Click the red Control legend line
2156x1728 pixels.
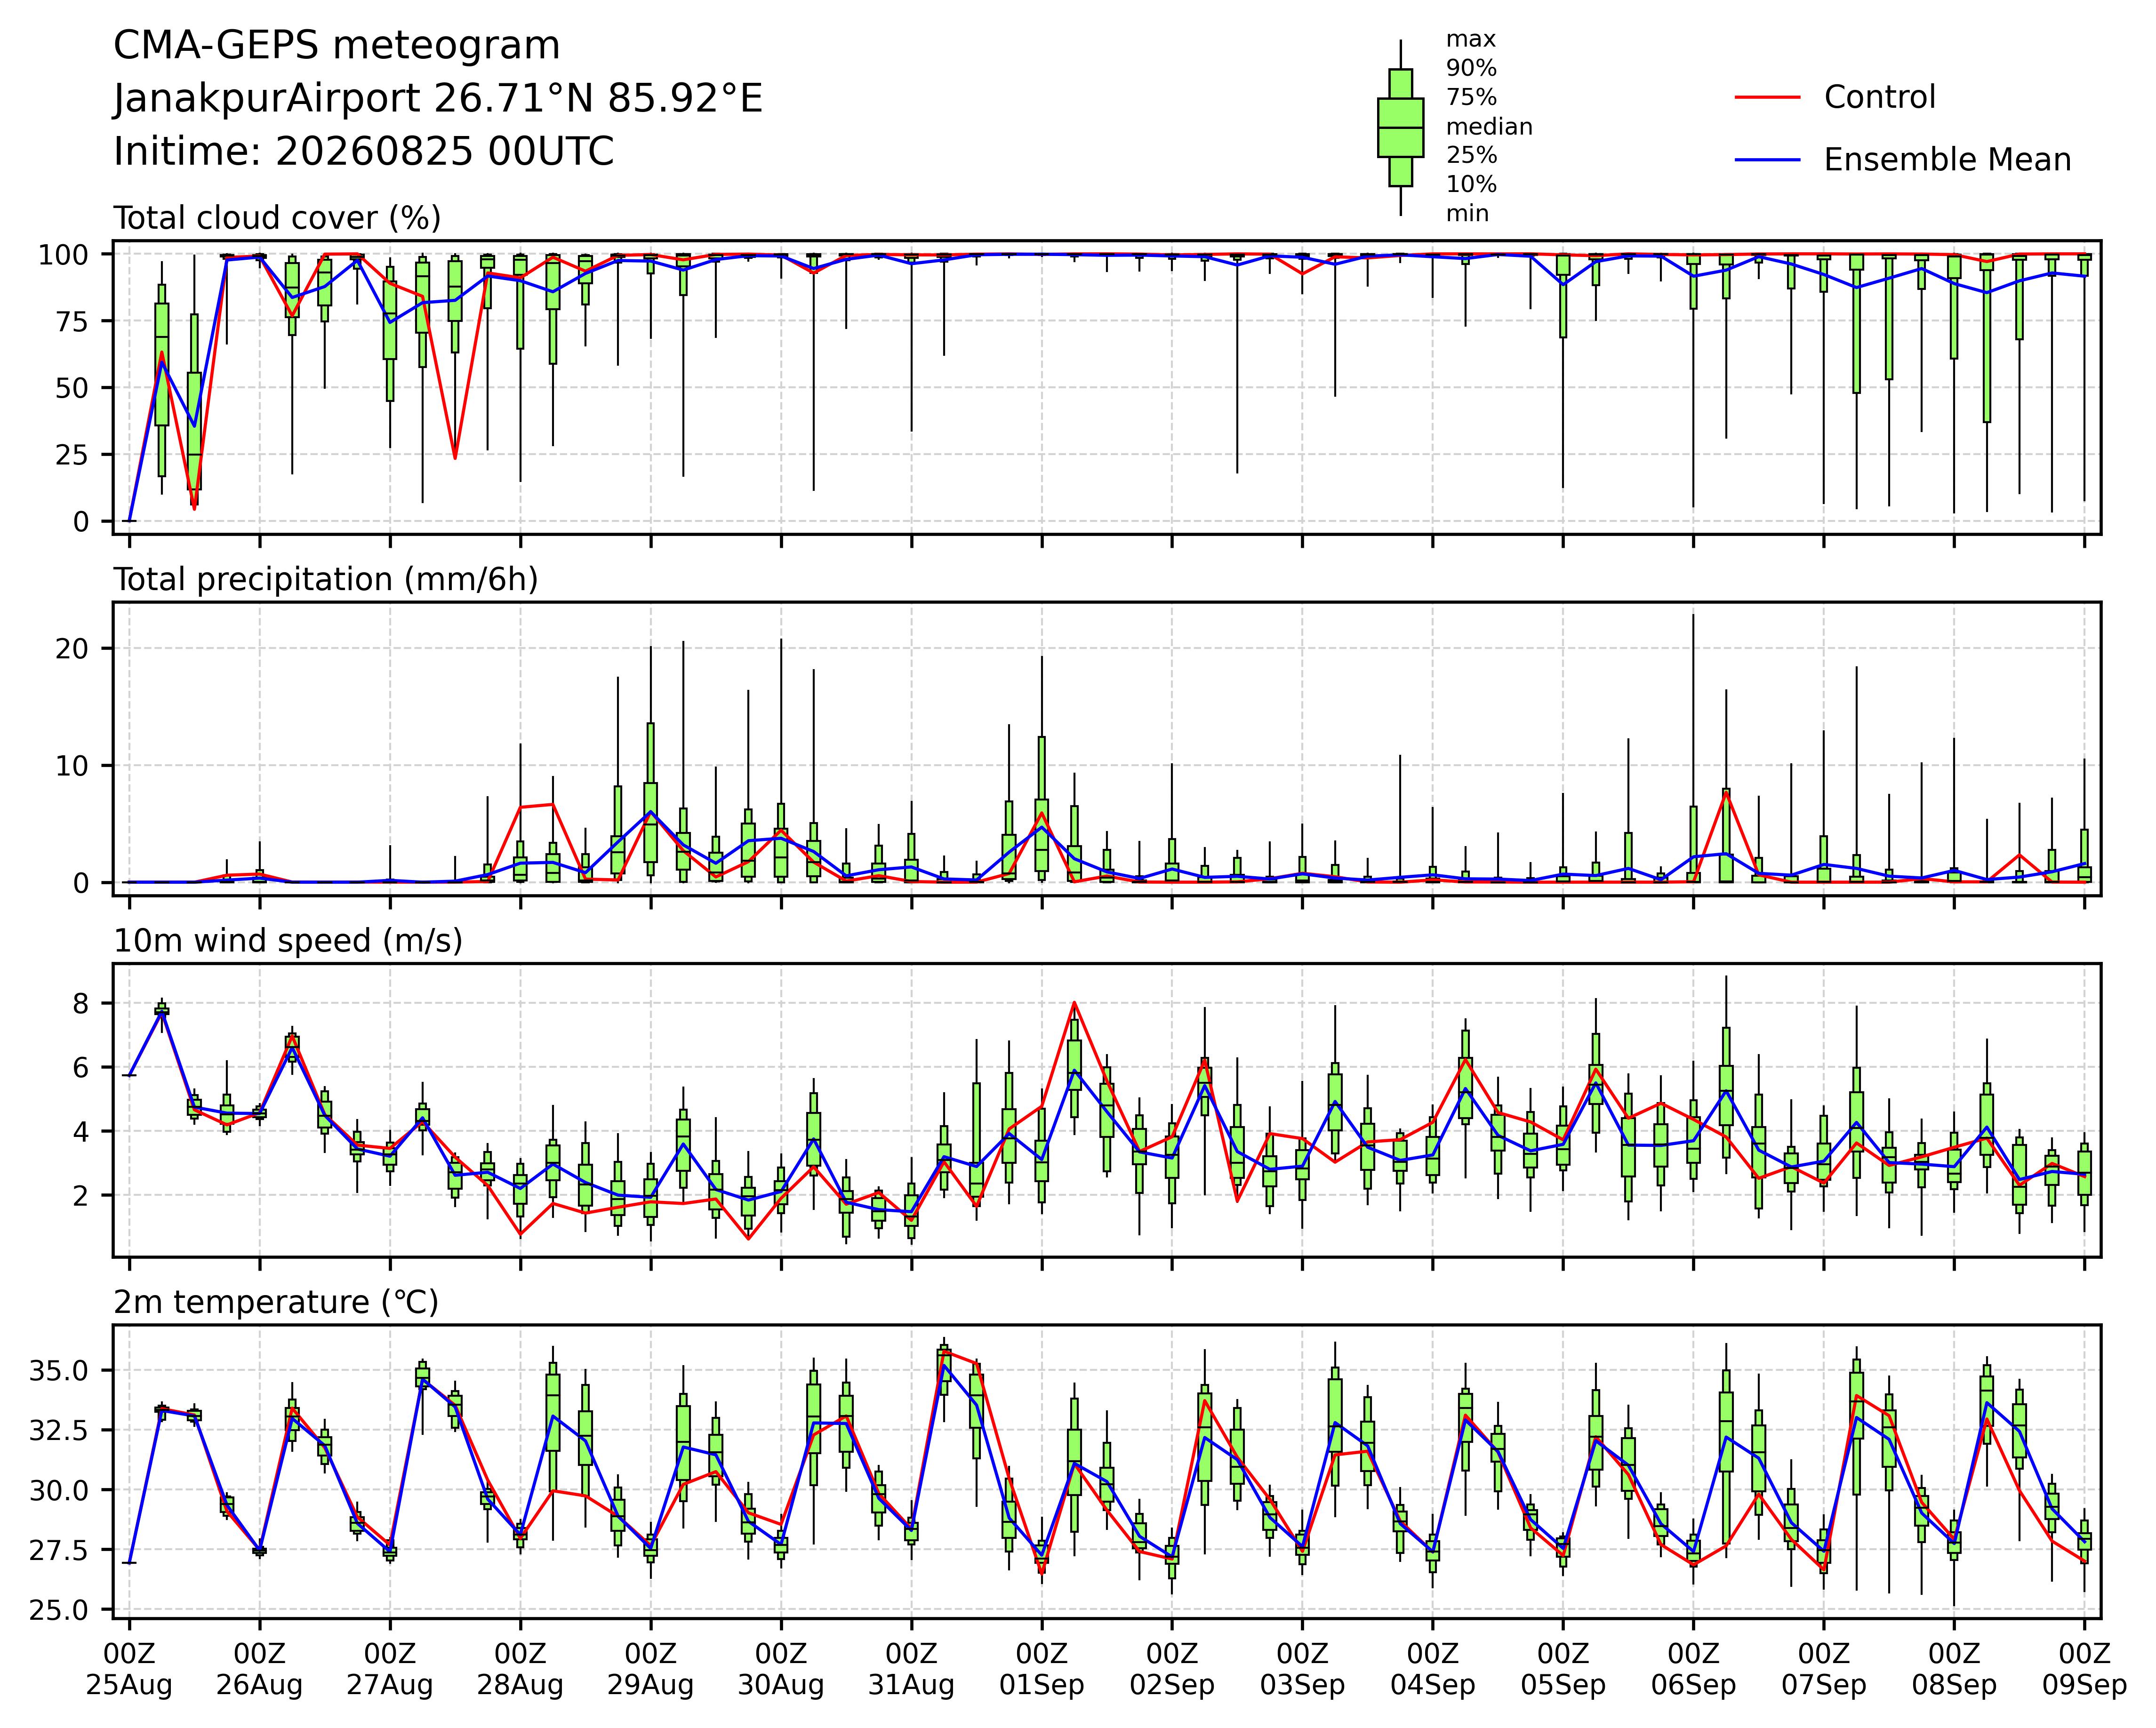tap(1767, 97)
